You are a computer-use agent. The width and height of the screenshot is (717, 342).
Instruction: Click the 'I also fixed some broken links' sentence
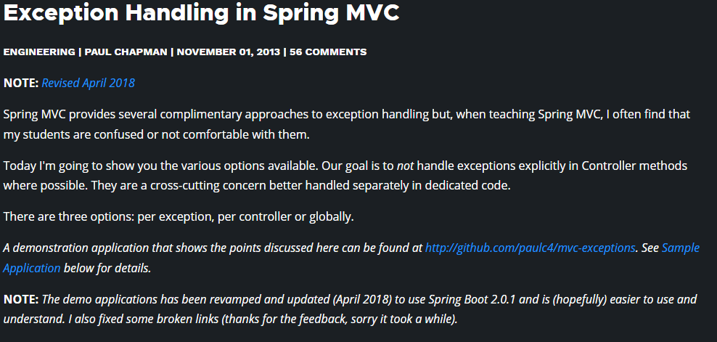click(263, 319)
